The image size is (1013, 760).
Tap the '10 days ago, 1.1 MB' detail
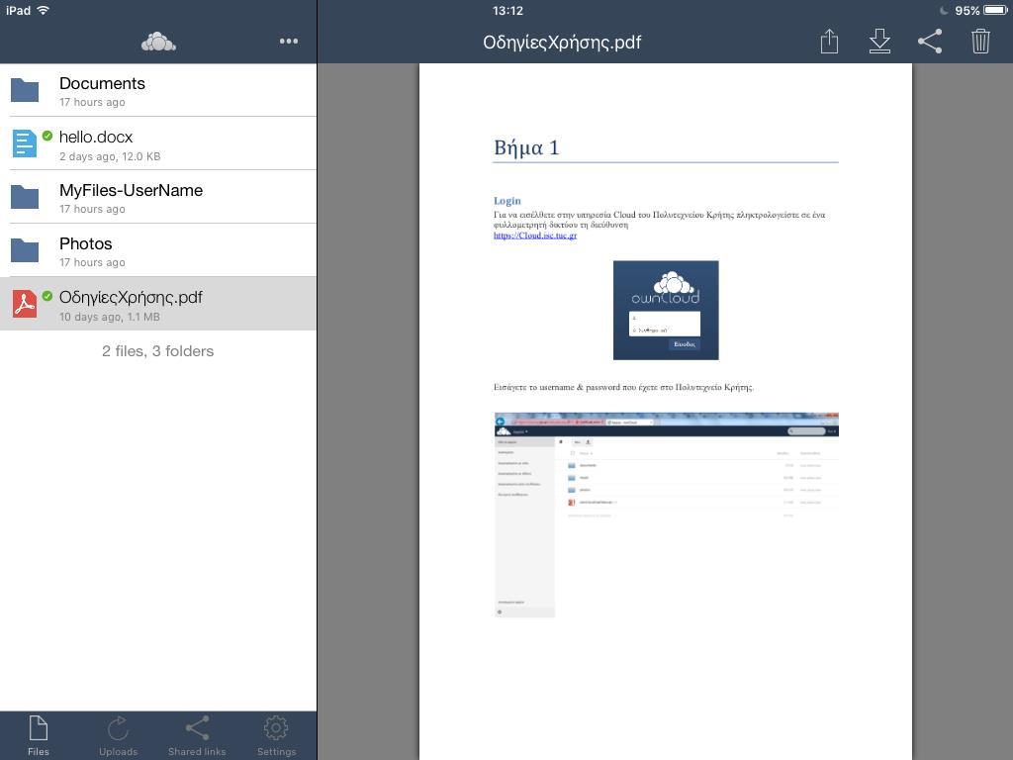(x=109, y=317)
